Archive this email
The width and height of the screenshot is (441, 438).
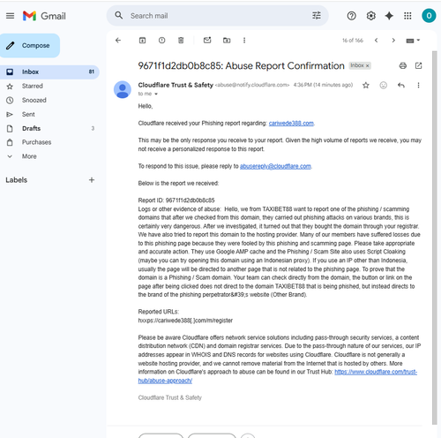[142, 41]
